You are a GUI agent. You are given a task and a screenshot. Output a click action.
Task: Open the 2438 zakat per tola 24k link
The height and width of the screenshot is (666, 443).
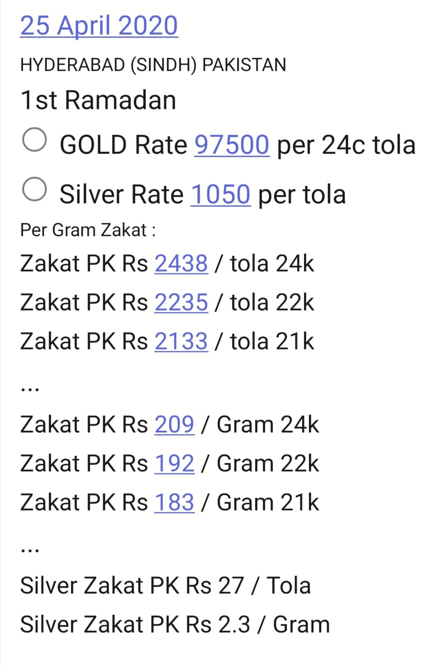click(181, 263)
